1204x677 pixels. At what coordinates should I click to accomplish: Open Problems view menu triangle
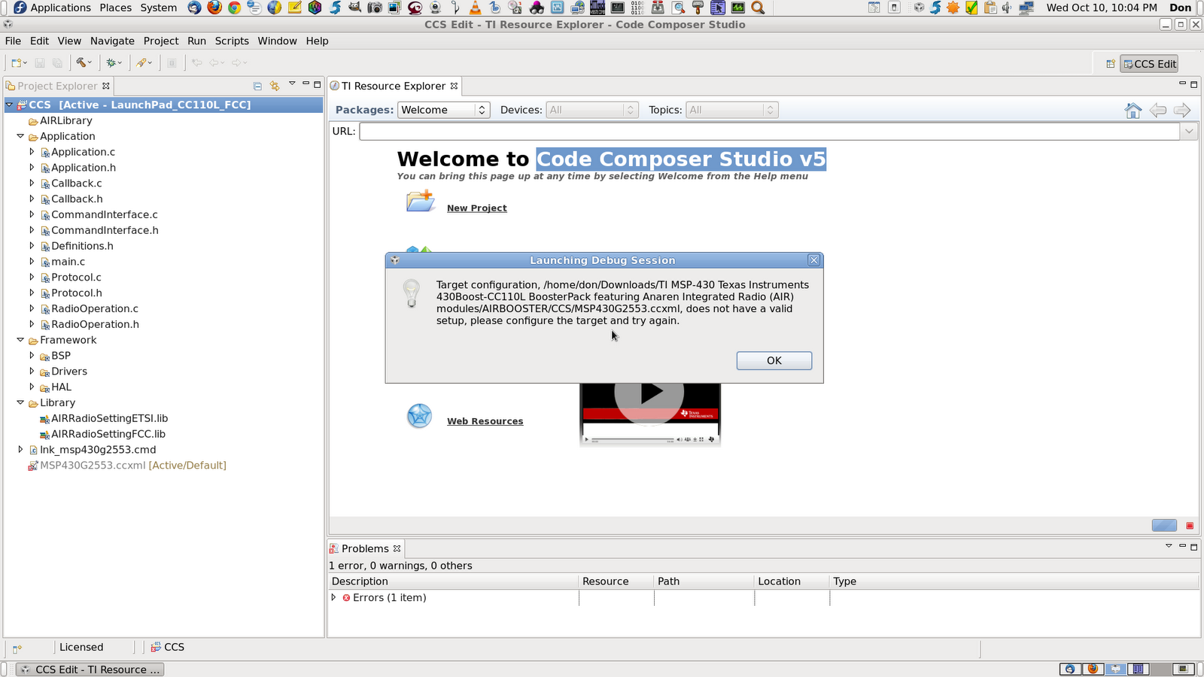(1169, 546)
